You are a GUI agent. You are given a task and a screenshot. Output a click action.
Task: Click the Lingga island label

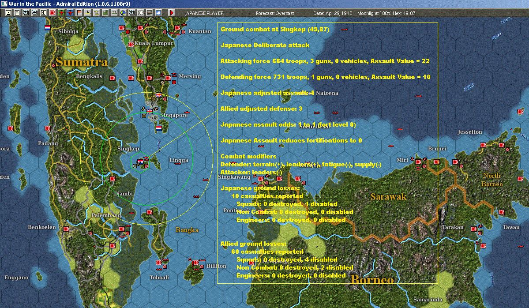tap(179, 160)
